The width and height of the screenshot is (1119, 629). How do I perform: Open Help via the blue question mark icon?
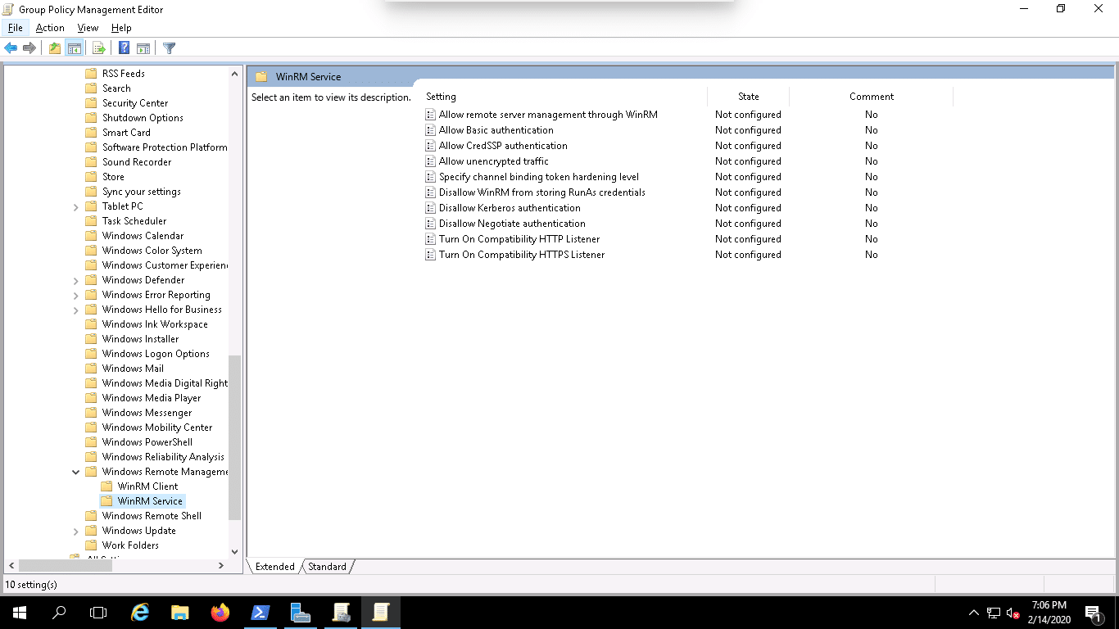click(x=125, y=48)
